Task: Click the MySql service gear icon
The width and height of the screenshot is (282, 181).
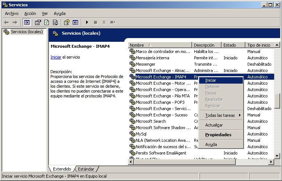Action: click(x=132, y=134)
